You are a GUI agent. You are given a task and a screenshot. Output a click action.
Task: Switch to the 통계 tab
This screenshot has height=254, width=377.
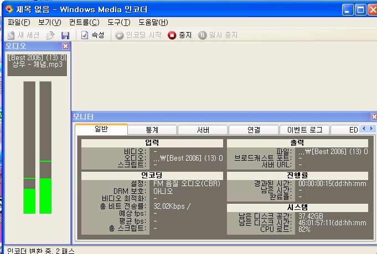pyautogui.click(x=152, y=130)
